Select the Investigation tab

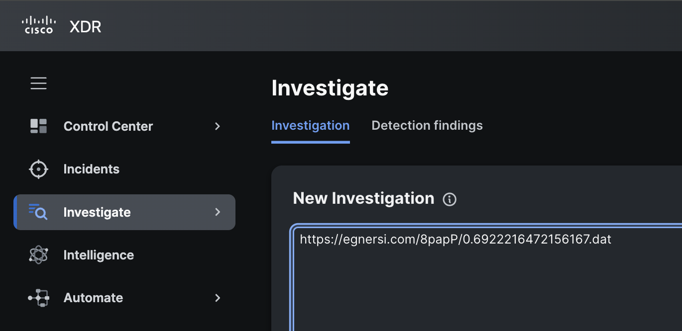coord(310,126)
